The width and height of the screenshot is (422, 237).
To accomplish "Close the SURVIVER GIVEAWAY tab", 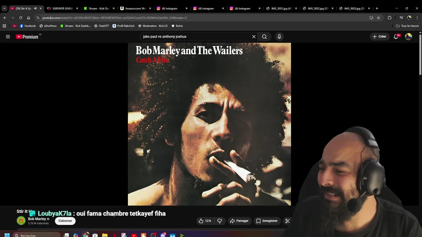I will coord(77,8).
